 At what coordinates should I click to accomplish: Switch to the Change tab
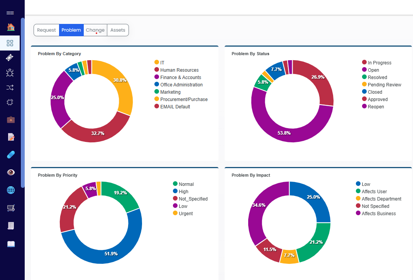pos(95,30)
